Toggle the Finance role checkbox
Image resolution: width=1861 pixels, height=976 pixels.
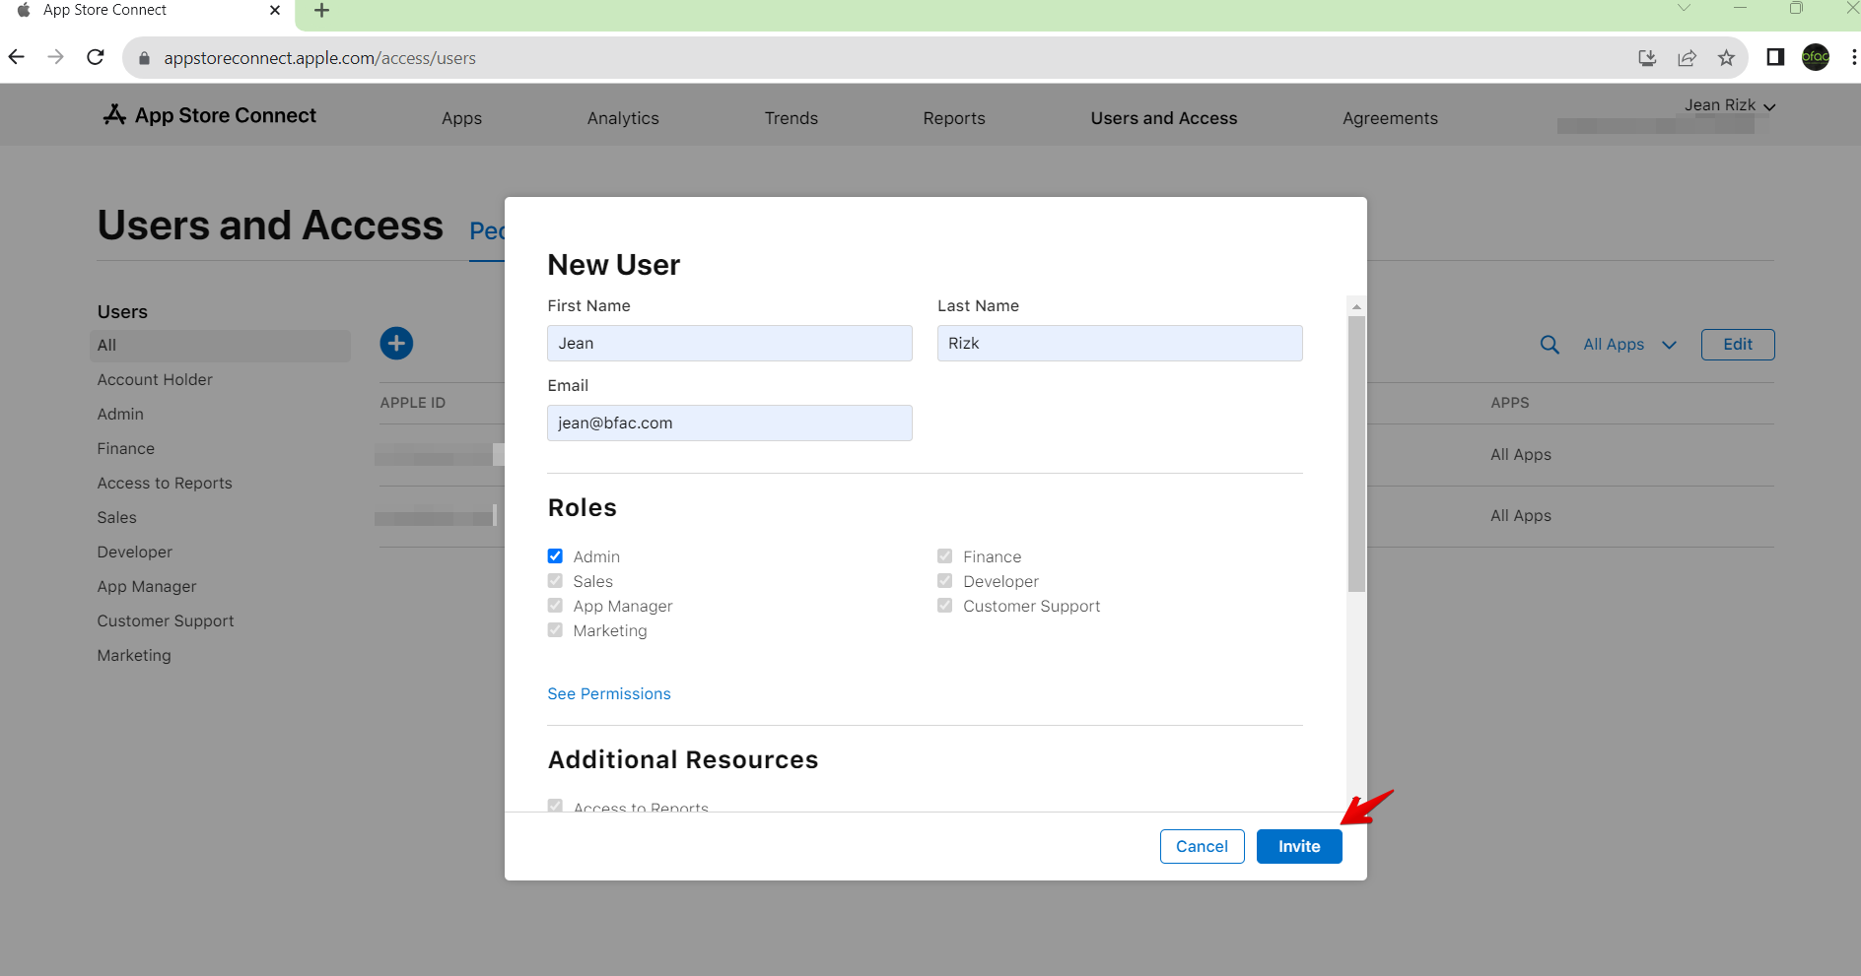click(945, 556)
